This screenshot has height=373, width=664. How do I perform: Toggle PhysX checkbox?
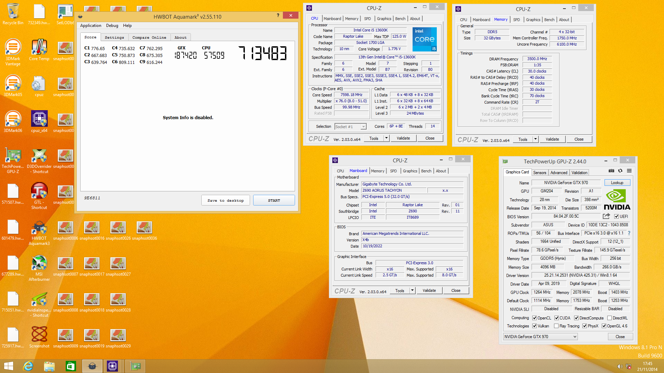click(584, 326)
